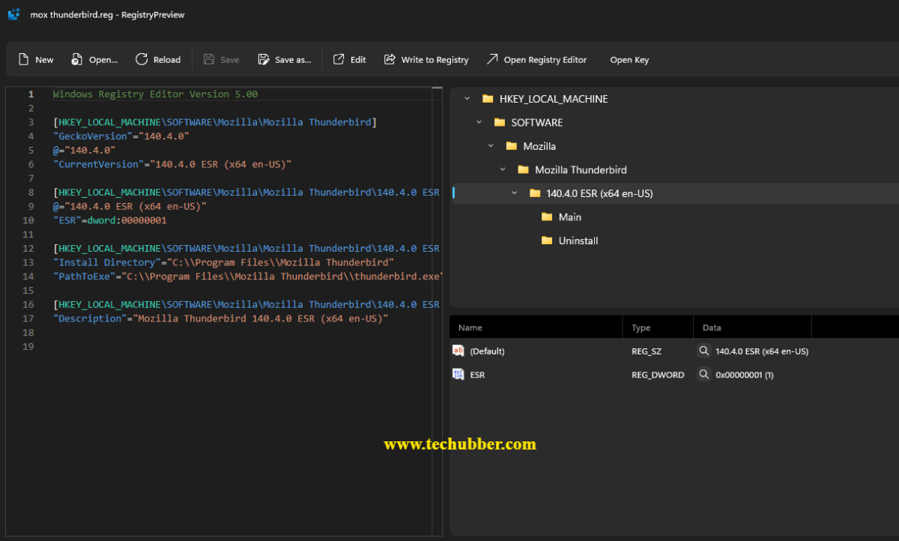The height and width of the screenshot is (541, 899).
Task: Click the Write to Registry icon
Action: [390, 59]
